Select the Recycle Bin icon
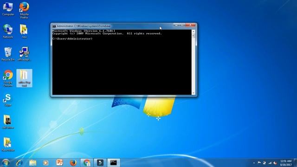 click(8, 54)
